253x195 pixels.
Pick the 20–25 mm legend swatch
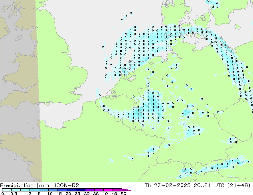[x=71, y=190]
